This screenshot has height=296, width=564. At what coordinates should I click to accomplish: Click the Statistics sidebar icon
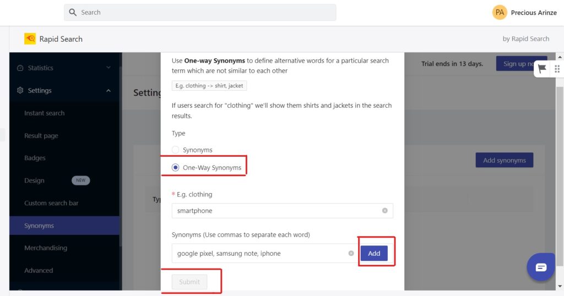tap(20, 68)
